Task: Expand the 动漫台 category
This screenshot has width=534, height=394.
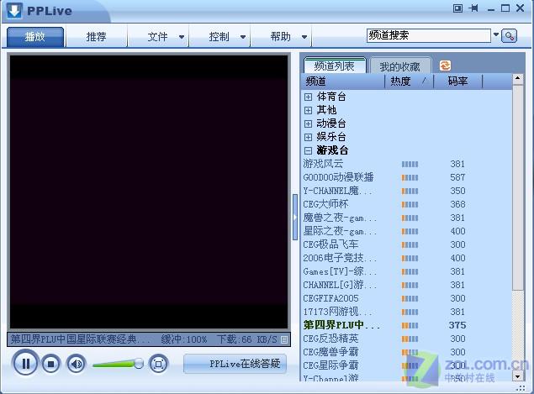Action: [x=308, y=123]
